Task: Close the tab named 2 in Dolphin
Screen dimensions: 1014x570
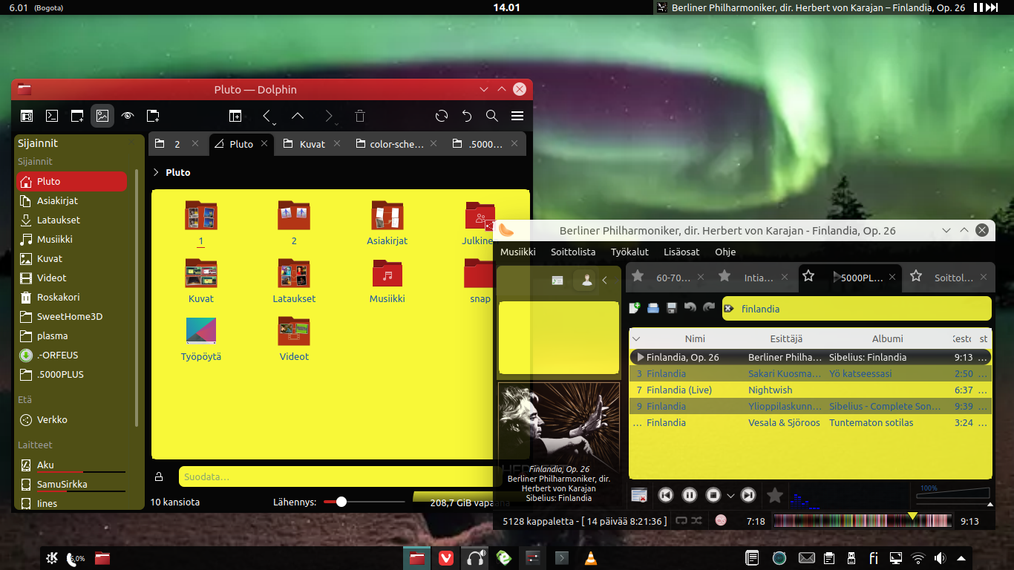Action: point(195,144)
